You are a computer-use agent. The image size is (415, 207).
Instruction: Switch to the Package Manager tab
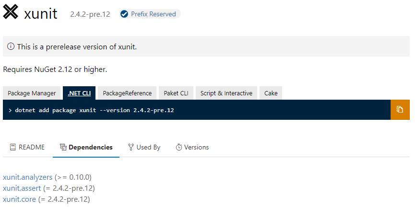coord(32,93)
